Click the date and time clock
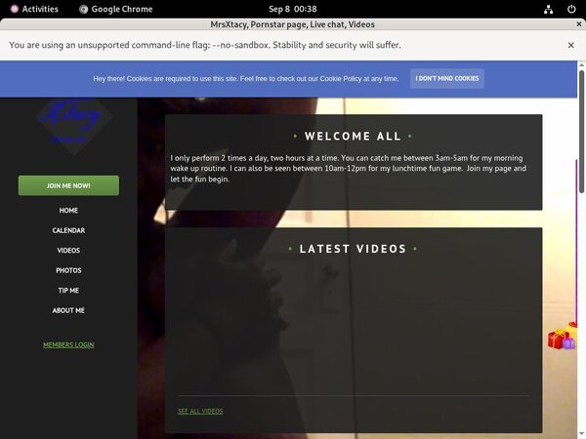 pos(292,9)
